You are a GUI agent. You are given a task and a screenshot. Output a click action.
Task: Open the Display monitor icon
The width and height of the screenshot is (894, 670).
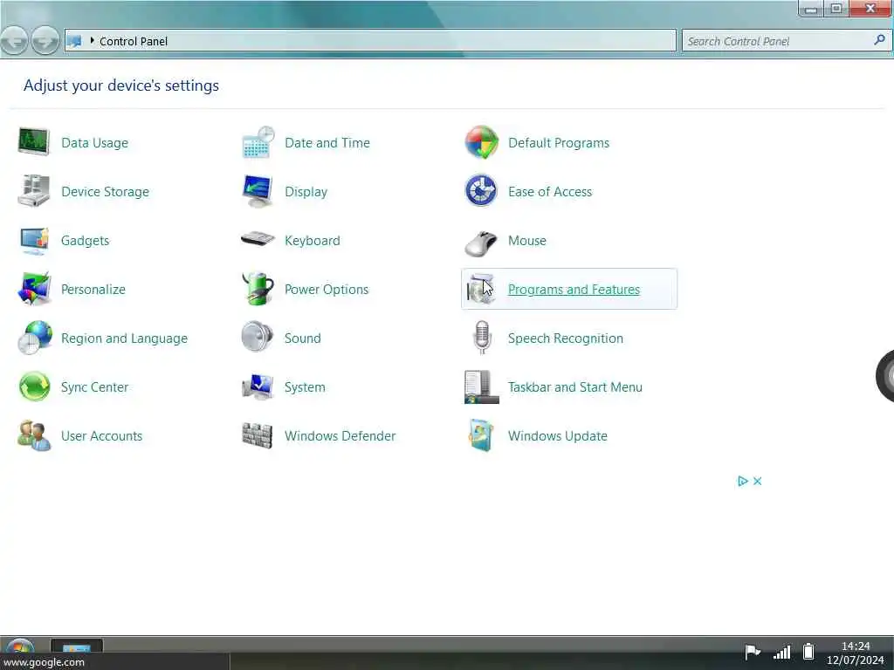click(258, 191)
